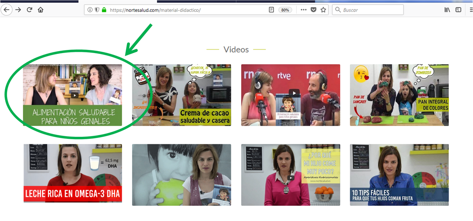The image size is (473, 221).
Task: Toggle reader view in address bar
Action: coord(271,10)
